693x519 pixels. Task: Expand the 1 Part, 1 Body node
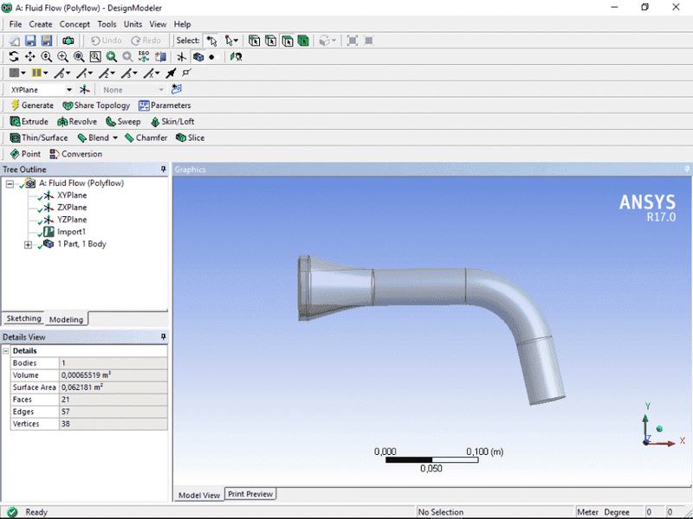tap(28, 245)
